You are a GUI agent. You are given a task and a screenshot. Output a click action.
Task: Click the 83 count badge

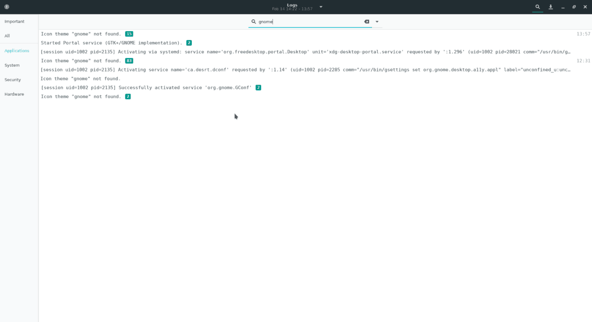pos(129,61)
